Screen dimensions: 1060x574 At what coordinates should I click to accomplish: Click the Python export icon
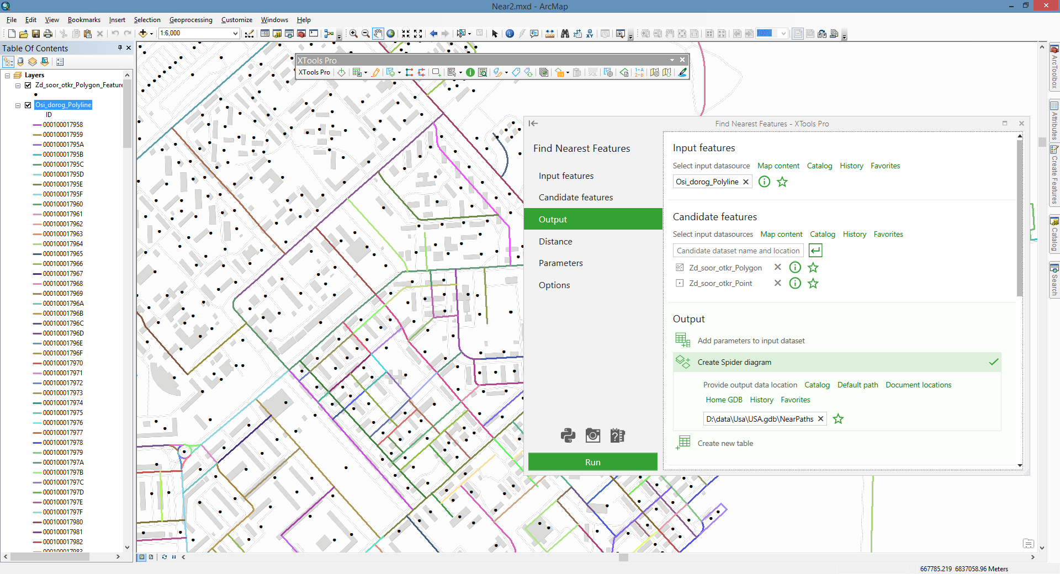[x=568, y=435]
